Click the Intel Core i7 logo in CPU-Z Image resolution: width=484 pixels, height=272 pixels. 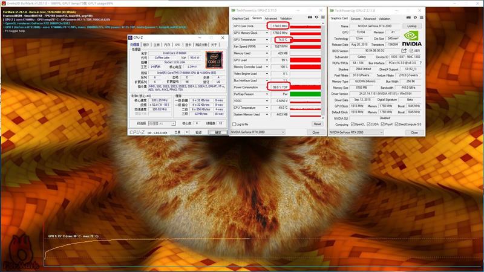(x=214, y=60)
